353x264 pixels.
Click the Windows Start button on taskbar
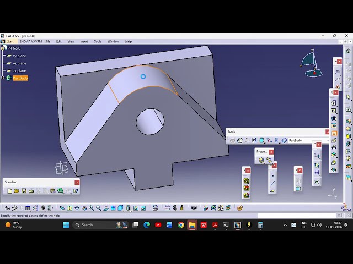[66, 225]
